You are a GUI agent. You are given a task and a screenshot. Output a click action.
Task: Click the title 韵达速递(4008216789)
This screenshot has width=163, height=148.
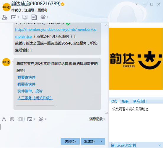tap(36, 4)
